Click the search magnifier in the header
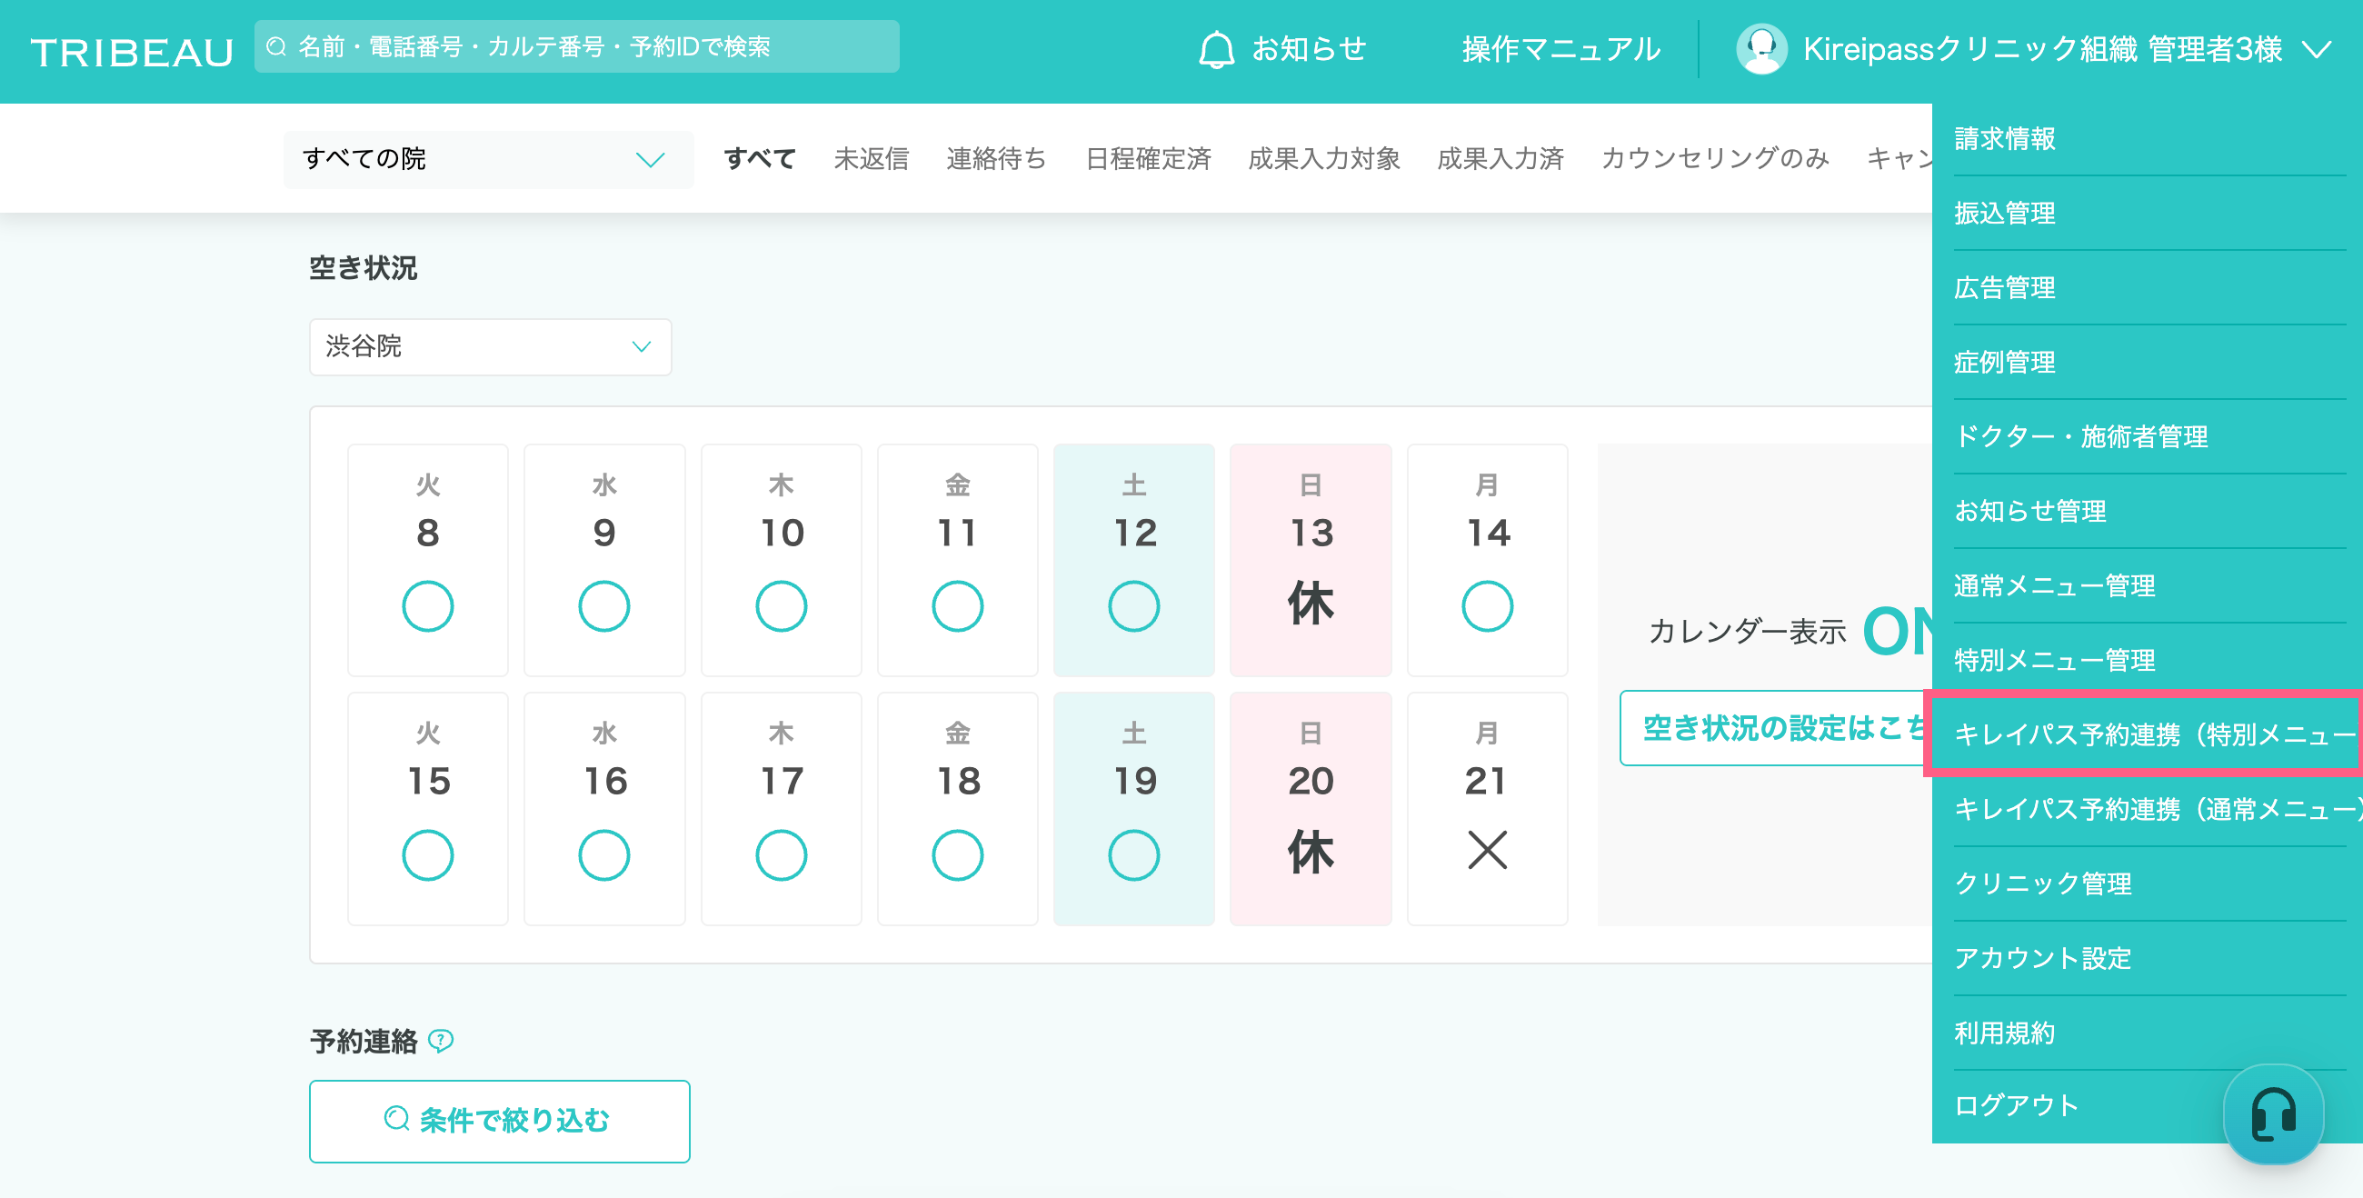This screenshot has height=1198, width=2363. tap(276, 46)
